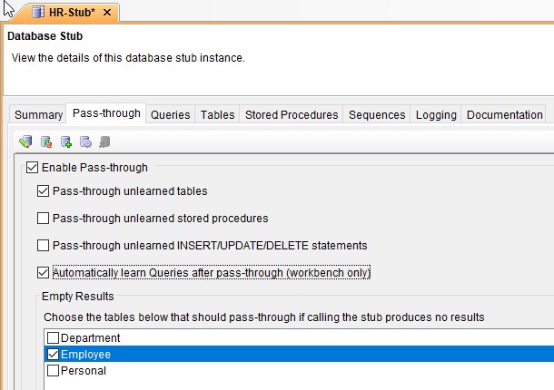Enable Pass-through unlearned stored procedures
Screen dimensions: 554x390
pyautogui.click(x=43, y=219)
